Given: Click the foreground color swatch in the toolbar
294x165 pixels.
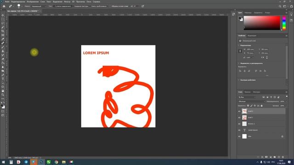Looking at the screenshot, I should tap(2, 106).
